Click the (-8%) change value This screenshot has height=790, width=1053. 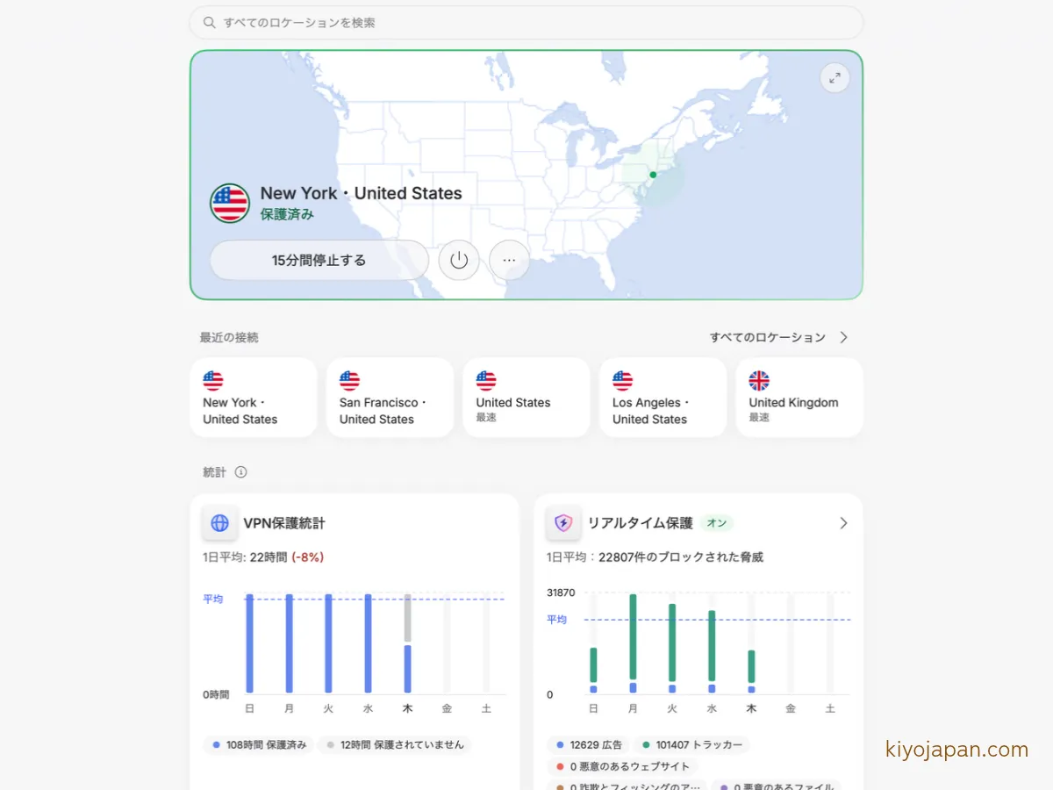[x=308, y=557]
